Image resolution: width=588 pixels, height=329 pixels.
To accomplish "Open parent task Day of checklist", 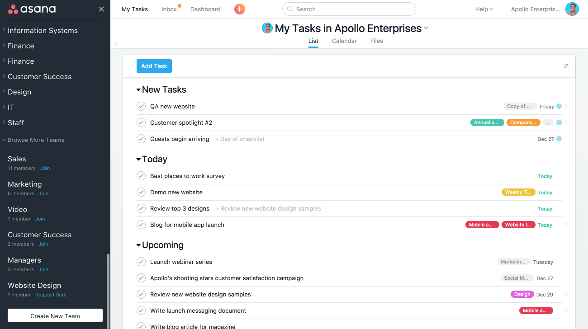I will click(x=240, y=139).
